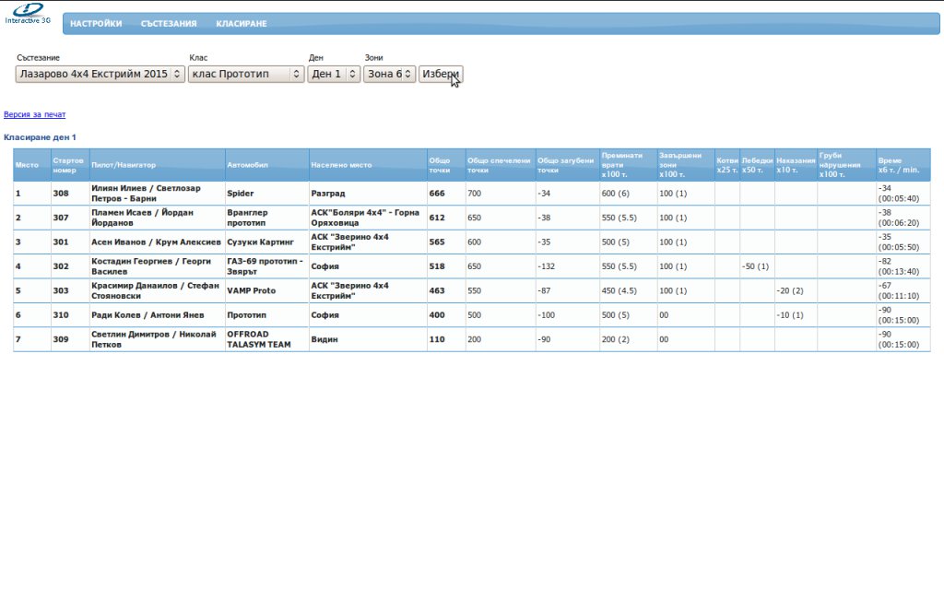Open the Зони dropdown
944x590 pixels.
[389, 74]
